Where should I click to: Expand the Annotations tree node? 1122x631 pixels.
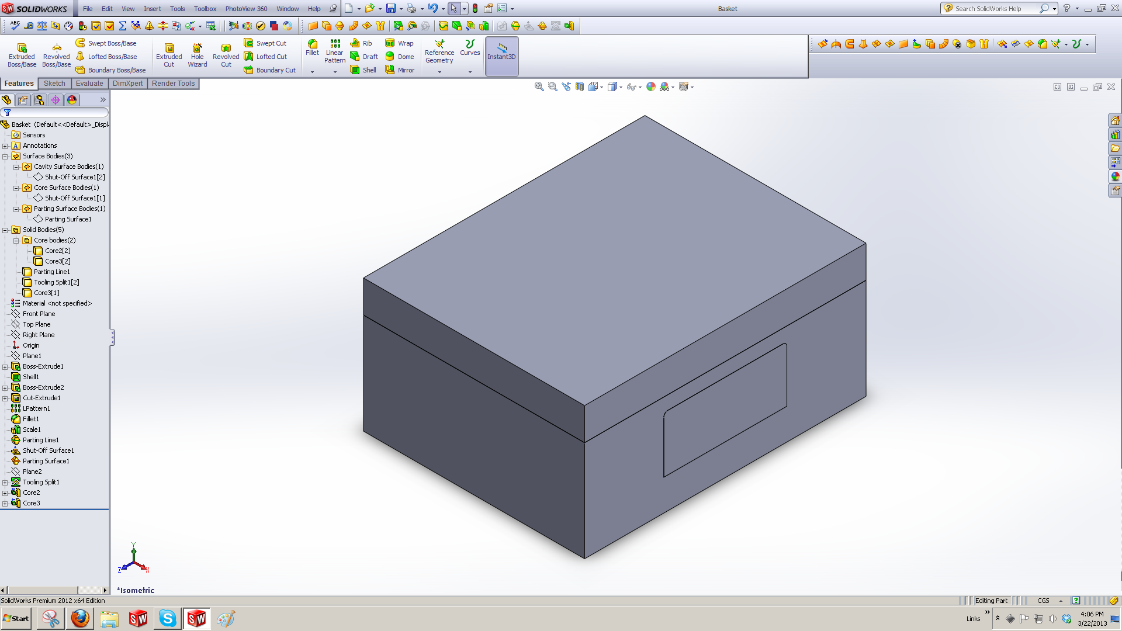(x=5, y=146)
